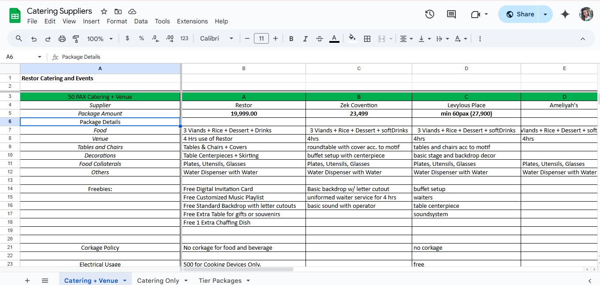Click the Catering Suppliers document title
The image size is (600, 285).
pyautogui.click(x=60, y=11)
